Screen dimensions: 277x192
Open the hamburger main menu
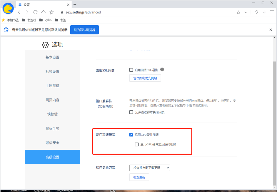click(272, 12)
